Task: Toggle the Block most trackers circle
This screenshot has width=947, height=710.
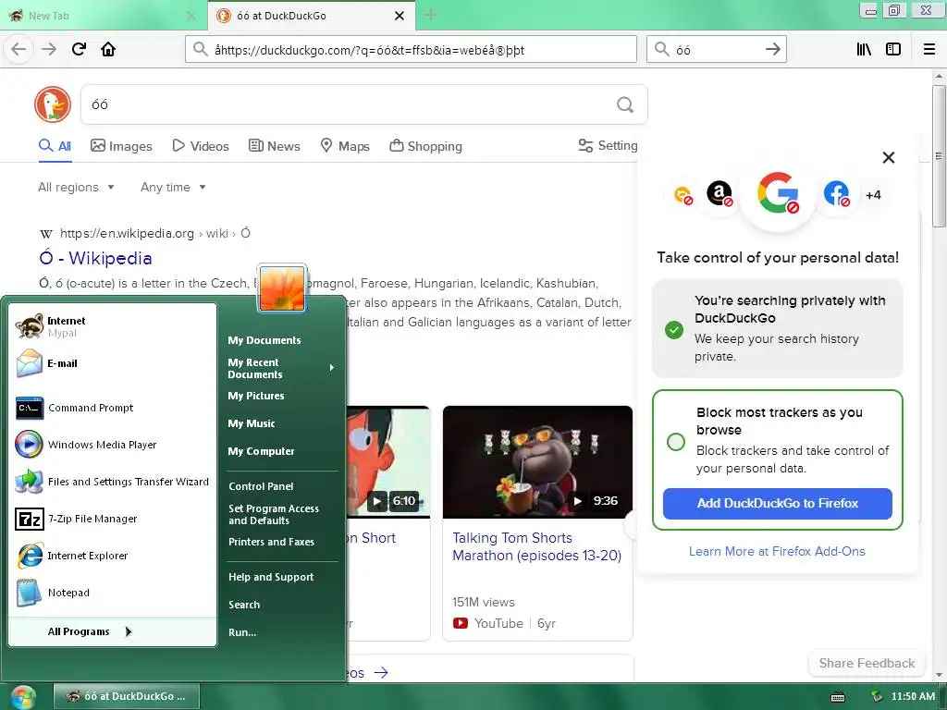Action: coord(676,441)
